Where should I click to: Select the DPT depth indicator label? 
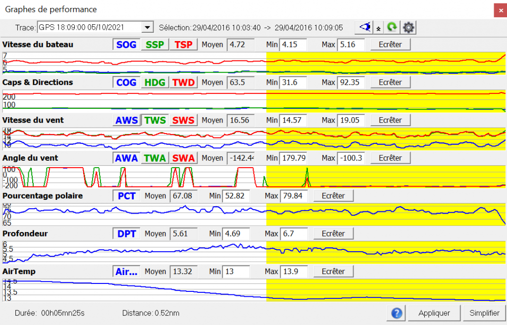point(126,233)
